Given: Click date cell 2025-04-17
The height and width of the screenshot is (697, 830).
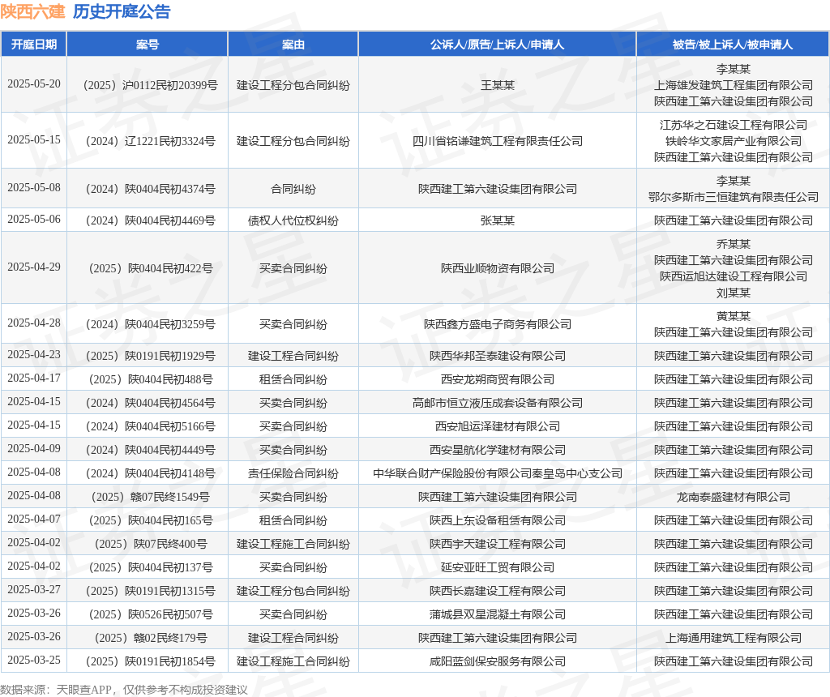Looking at the screenshot, I should 34,378.
